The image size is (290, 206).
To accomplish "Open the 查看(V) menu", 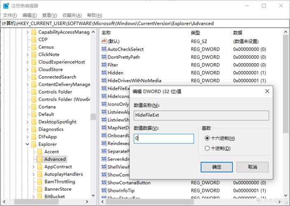I will [x=49, y=15].
